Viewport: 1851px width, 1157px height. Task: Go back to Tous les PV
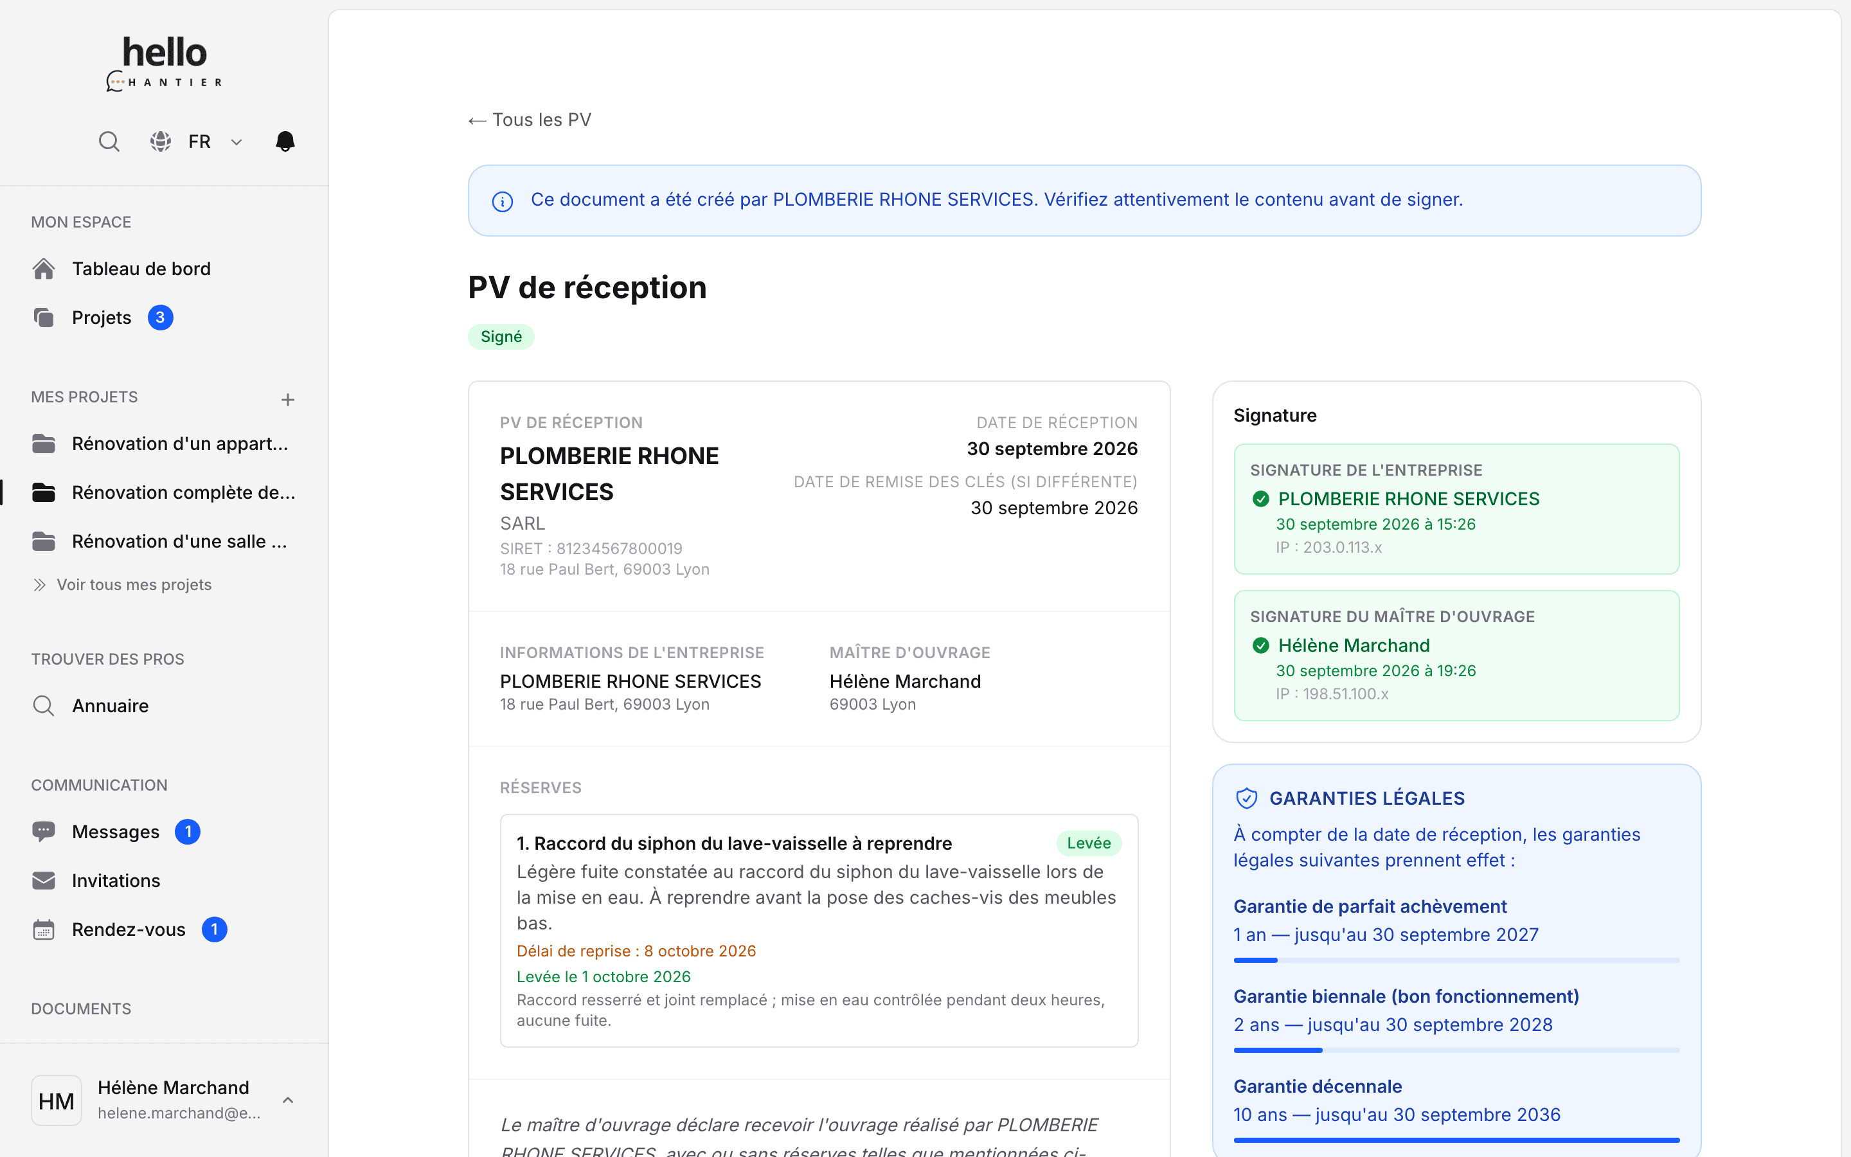pyautogui.click(x=530, y=120)
